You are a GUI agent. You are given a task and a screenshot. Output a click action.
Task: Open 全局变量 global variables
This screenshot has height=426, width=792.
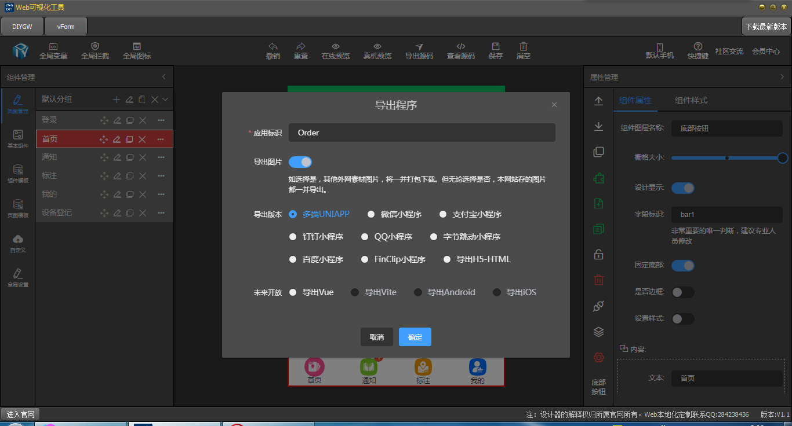pyautogui.click(x=53, y=50)
